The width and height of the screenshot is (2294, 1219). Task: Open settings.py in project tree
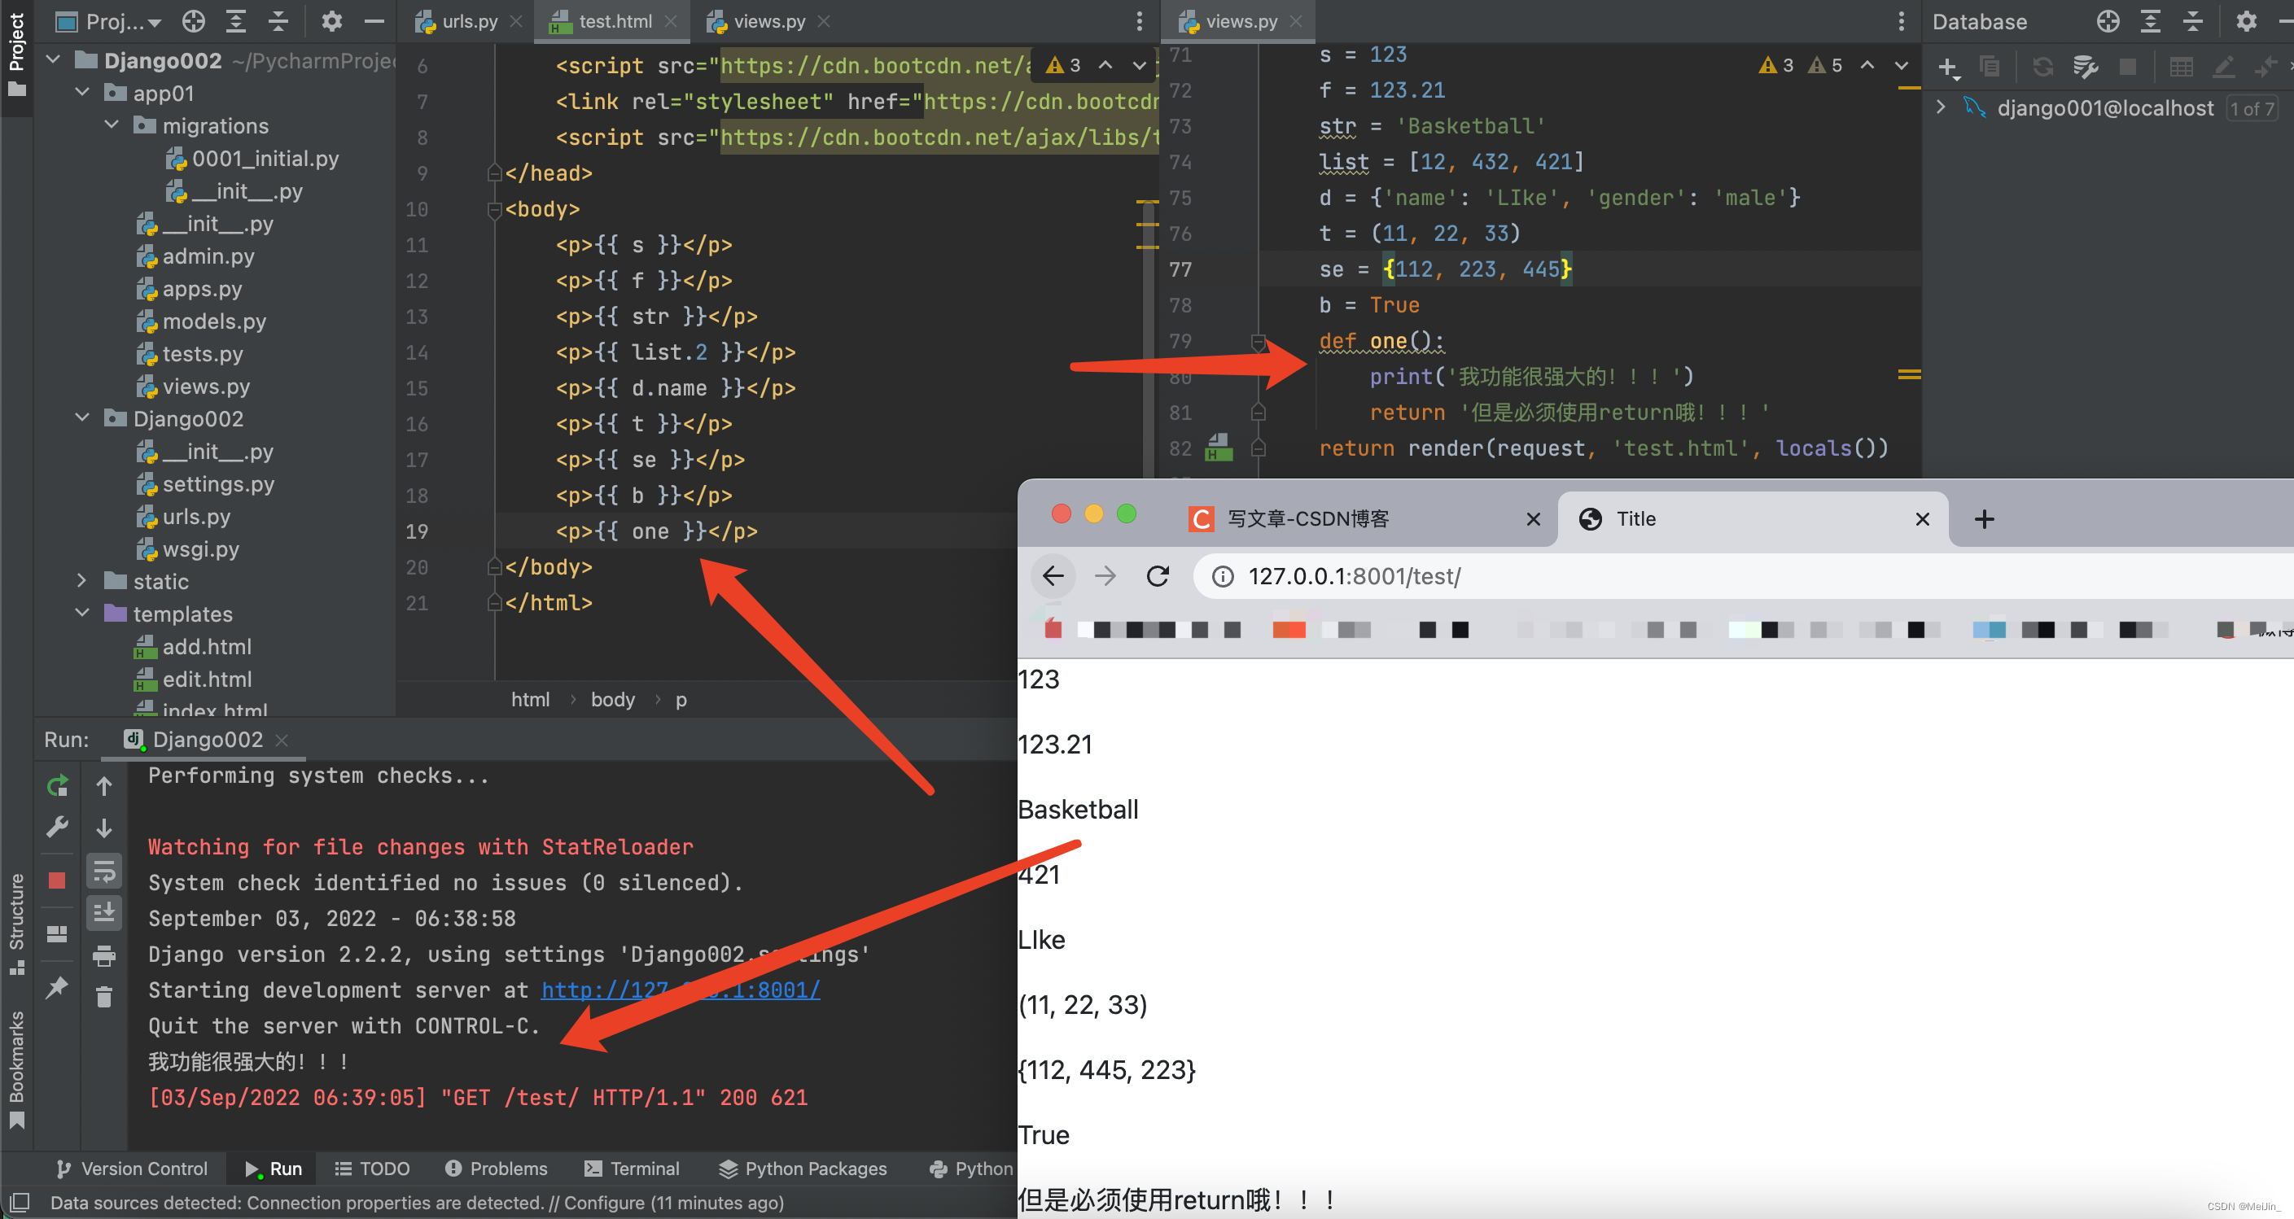click(x=217, y=484)
